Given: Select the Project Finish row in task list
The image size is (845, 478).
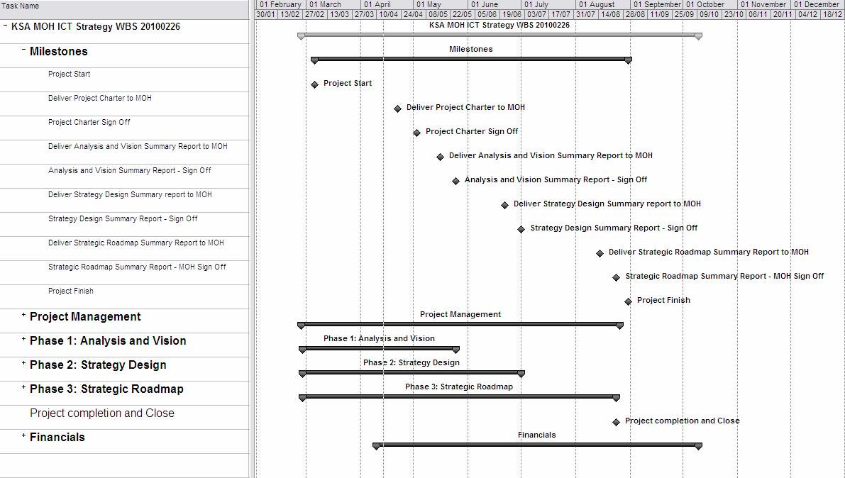Looking at the screenshot, I should coord(124,297).
